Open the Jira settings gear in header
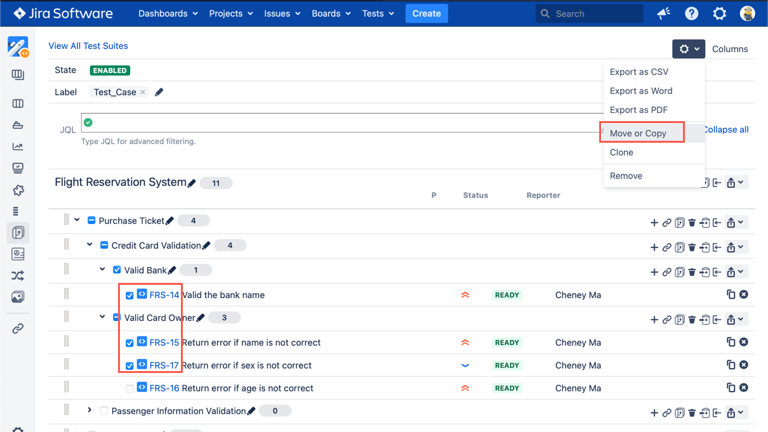Screen dimensions: 768x432 [719, 13]
